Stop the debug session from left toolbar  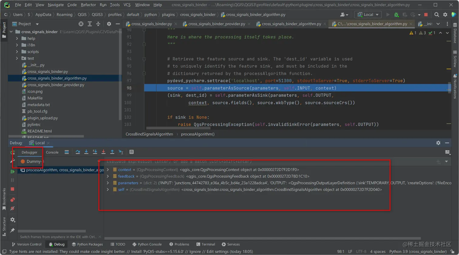(x=12, y=189)
